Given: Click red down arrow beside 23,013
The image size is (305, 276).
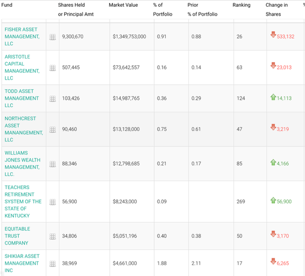Looking at the screenshot, I should 273,65.
